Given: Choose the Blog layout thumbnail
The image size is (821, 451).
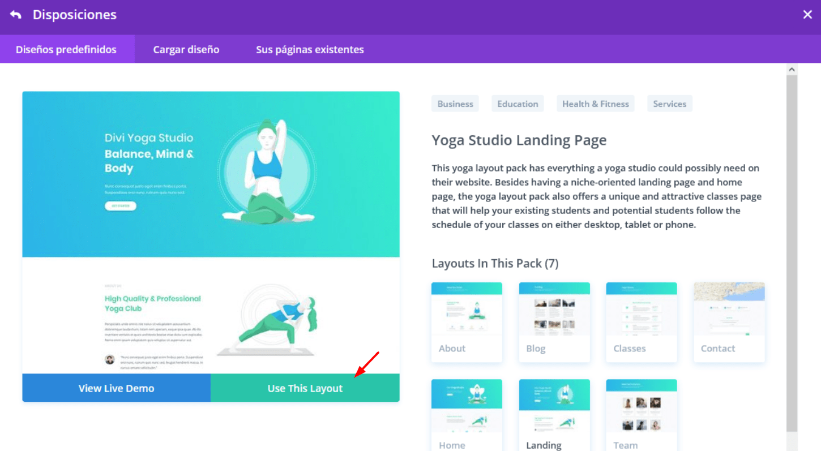Looking at the screenshot, I should tap(554, 323).
